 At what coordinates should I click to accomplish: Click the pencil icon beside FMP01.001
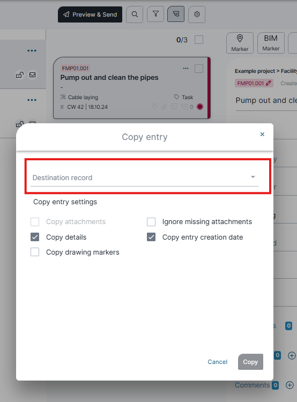point(269,83)
